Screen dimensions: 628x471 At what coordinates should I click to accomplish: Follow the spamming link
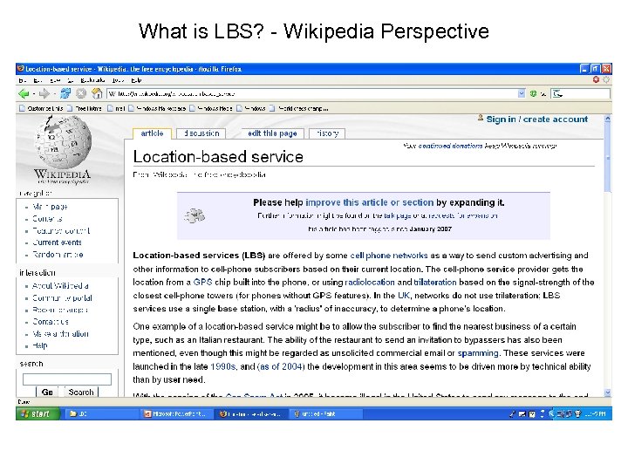tap(478, 353)
